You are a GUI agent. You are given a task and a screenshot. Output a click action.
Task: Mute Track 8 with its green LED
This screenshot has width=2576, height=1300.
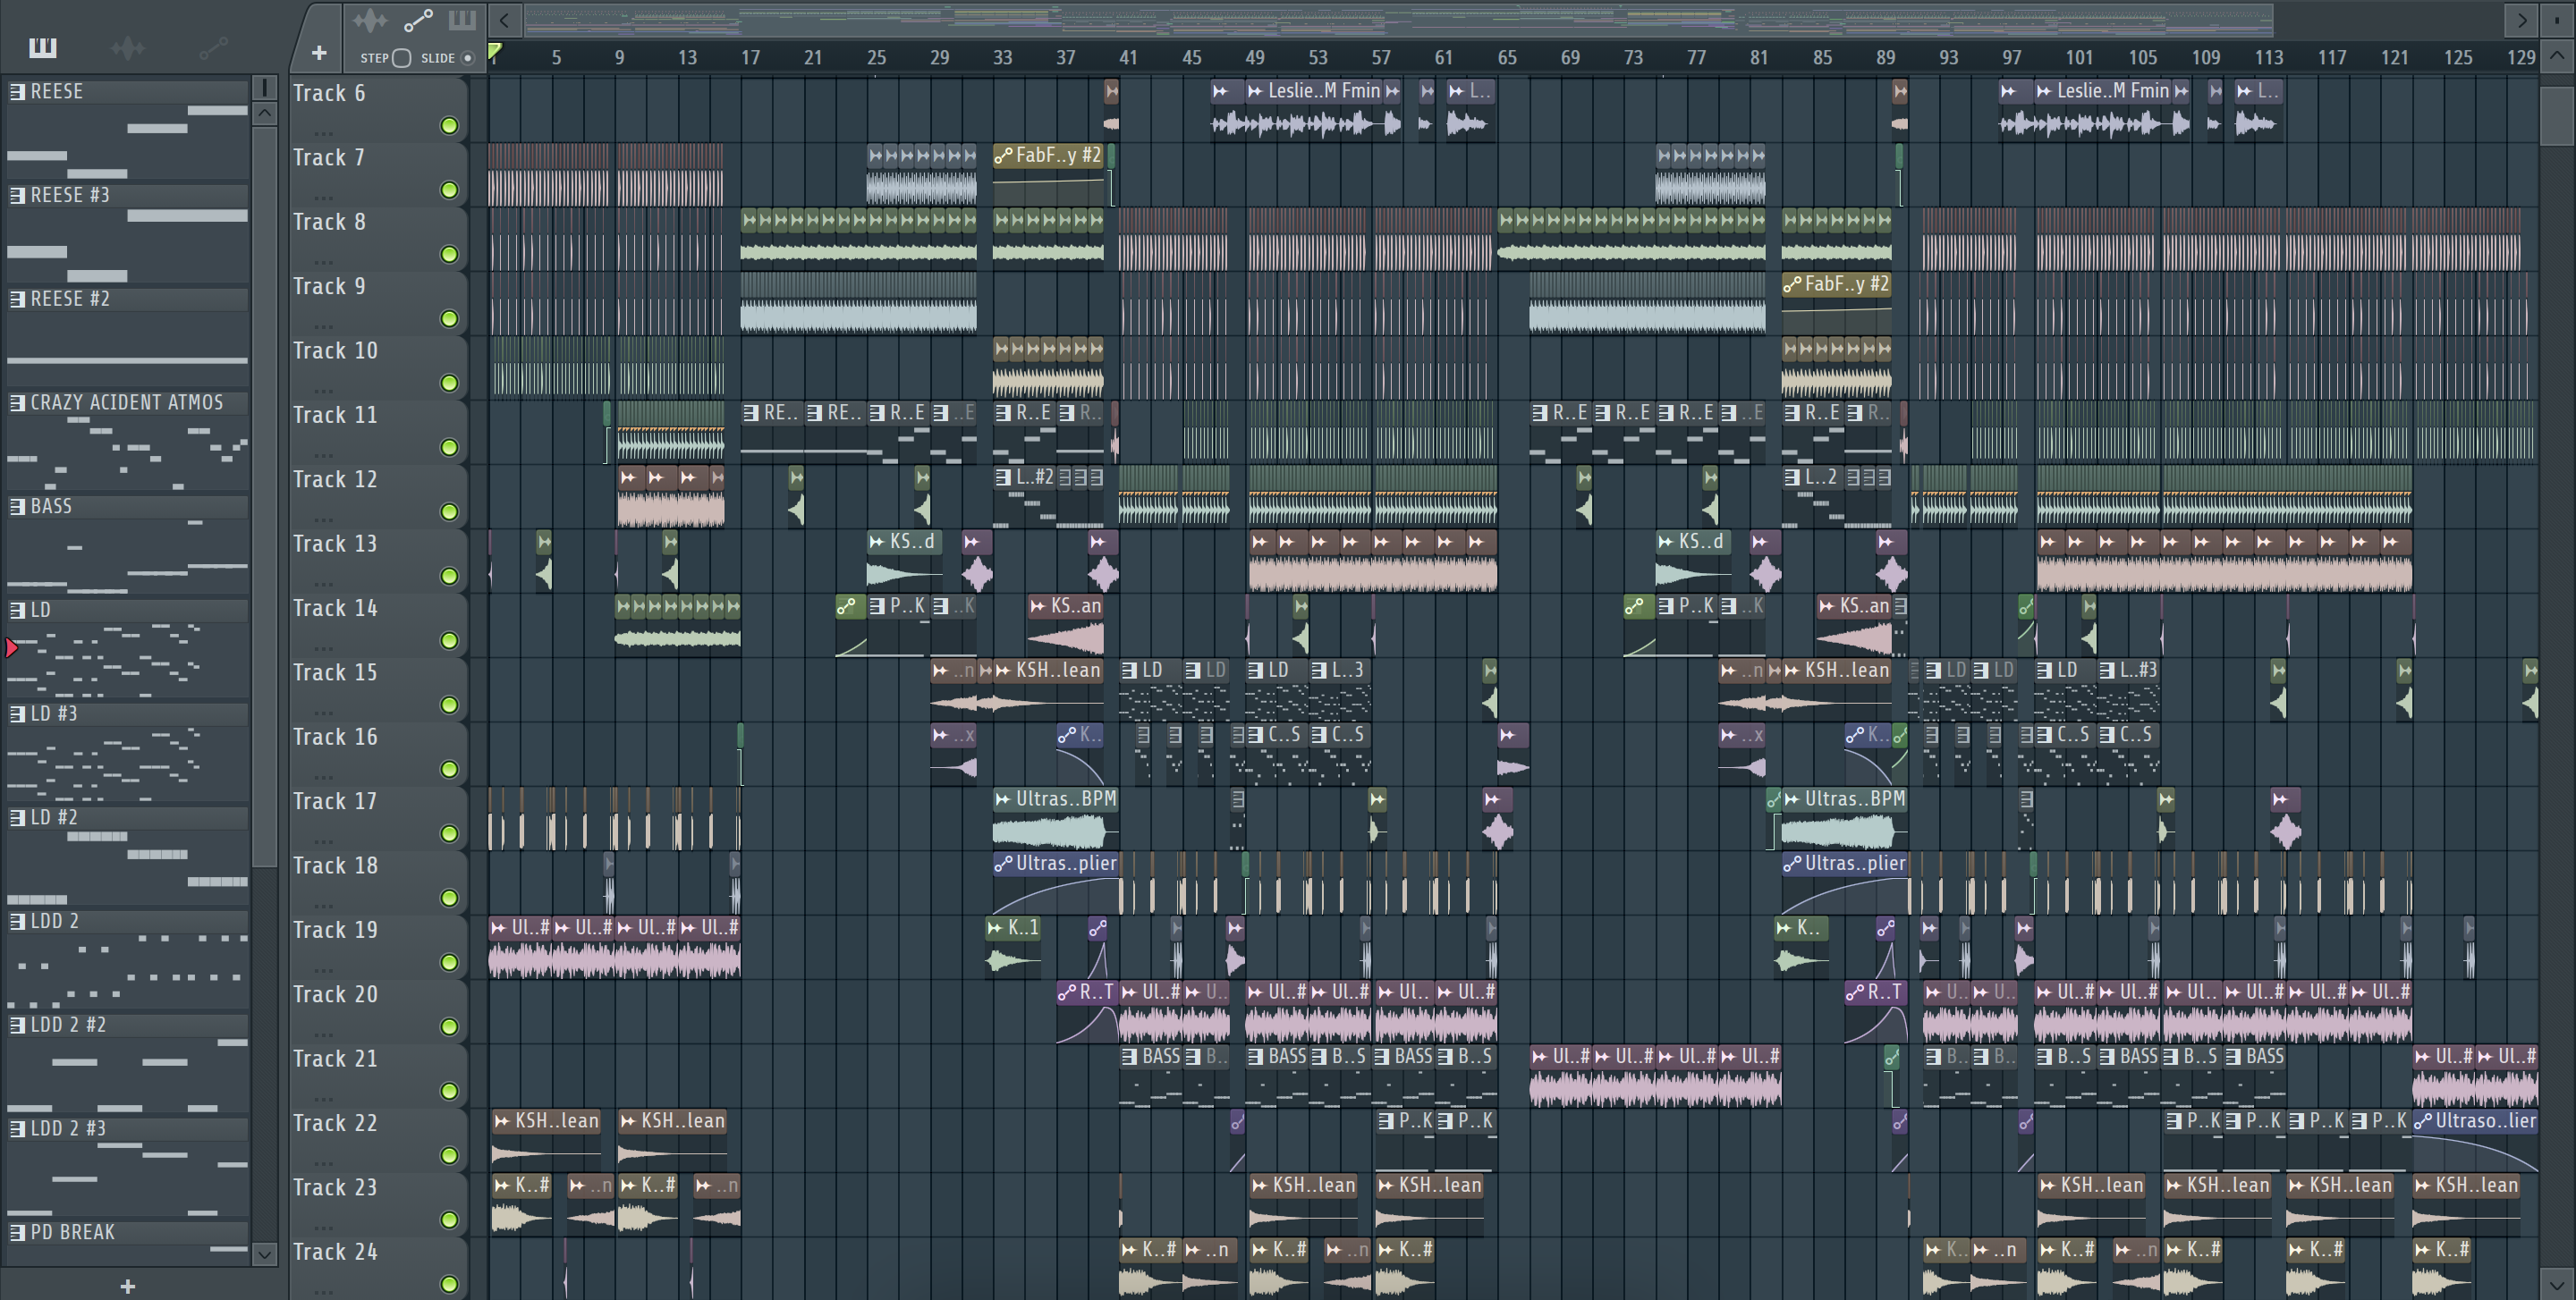(x=449, y=255)
